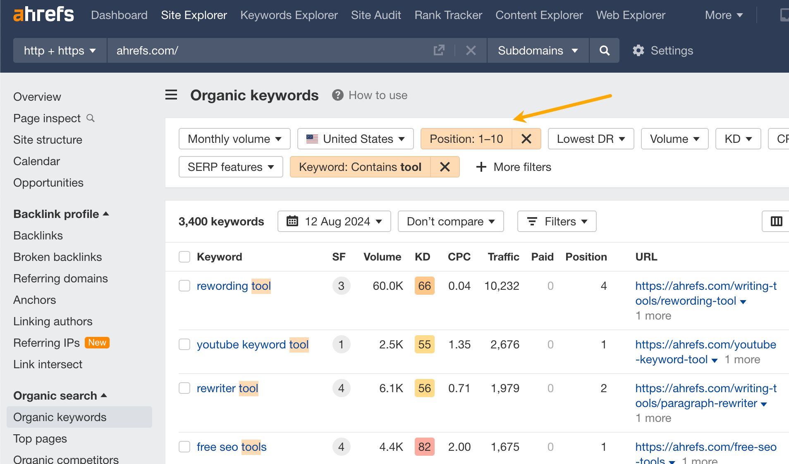Screen dimensions: 789x464
Task: Open the hamburger menu beside Organic keywords
Action: click(x=171, y=95)
